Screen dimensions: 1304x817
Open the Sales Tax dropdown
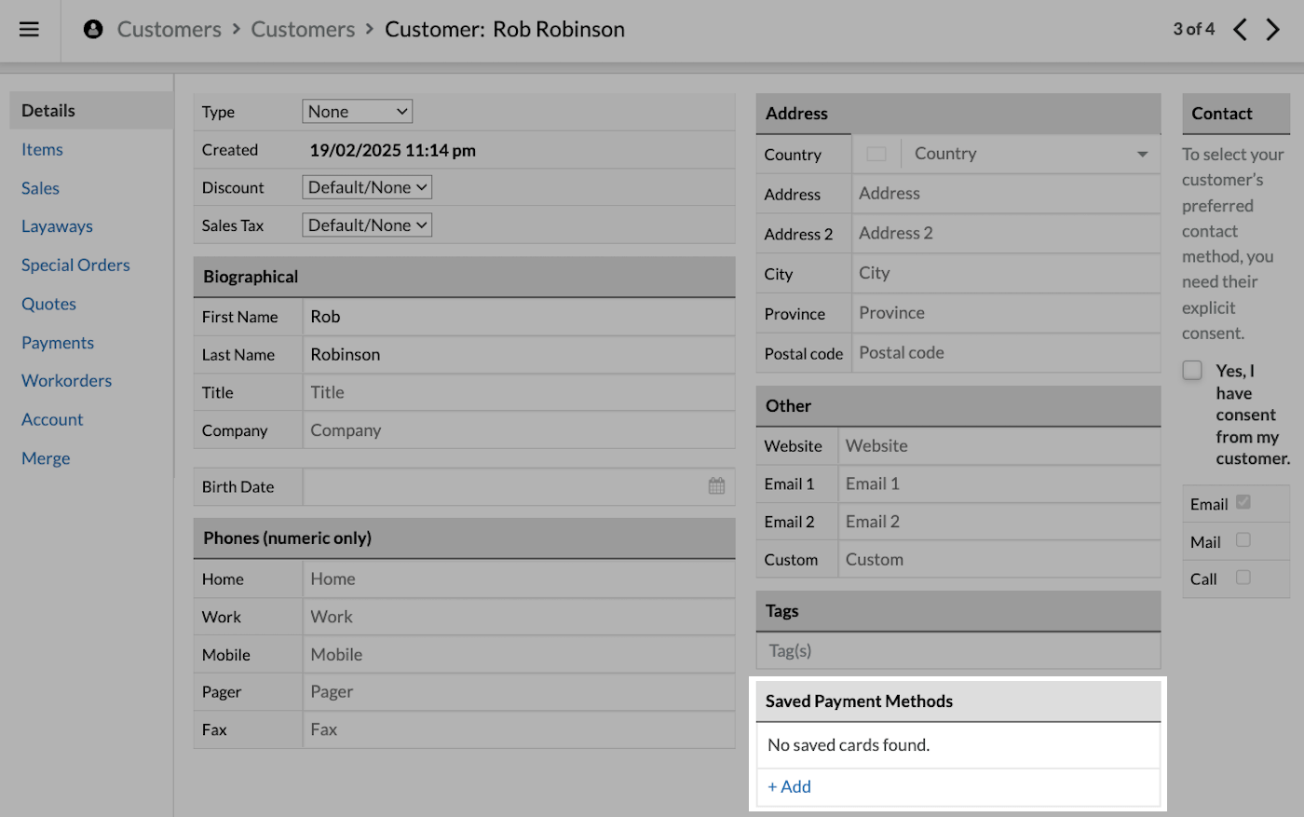point(367,225)
